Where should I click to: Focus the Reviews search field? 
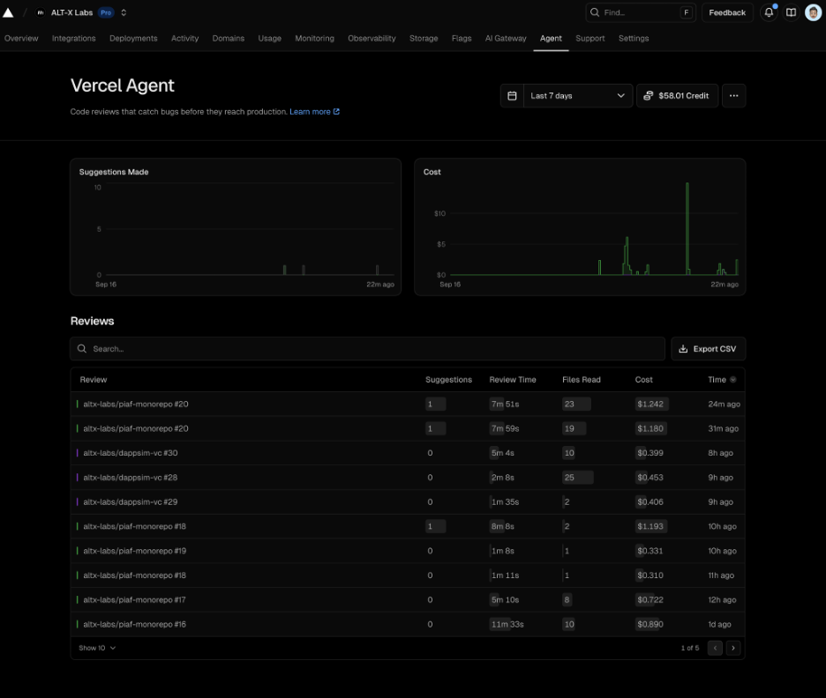tap(368, 349)
